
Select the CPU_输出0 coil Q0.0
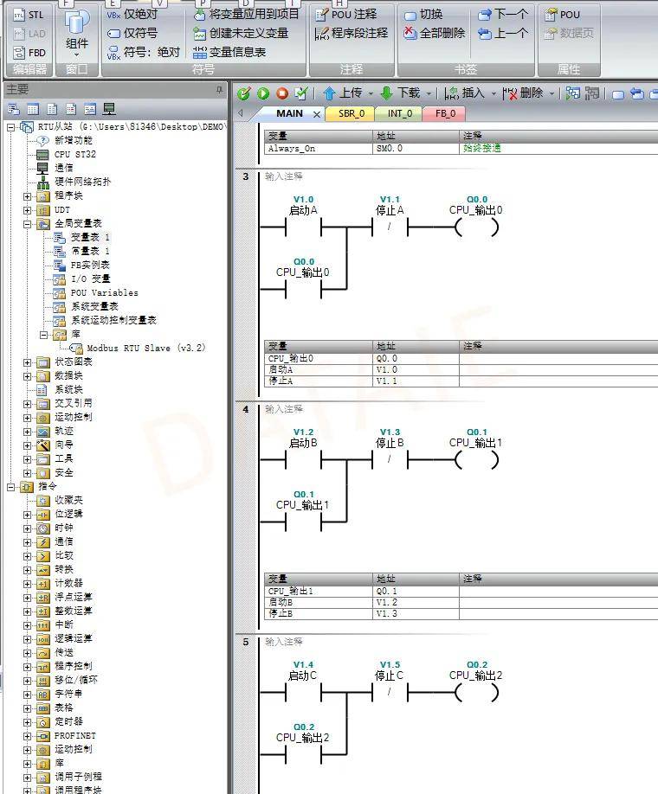pyautogui.click(x=477, y=227)
